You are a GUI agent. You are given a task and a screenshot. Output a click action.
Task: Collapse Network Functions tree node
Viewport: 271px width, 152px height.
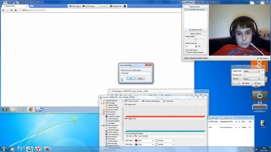102,125
